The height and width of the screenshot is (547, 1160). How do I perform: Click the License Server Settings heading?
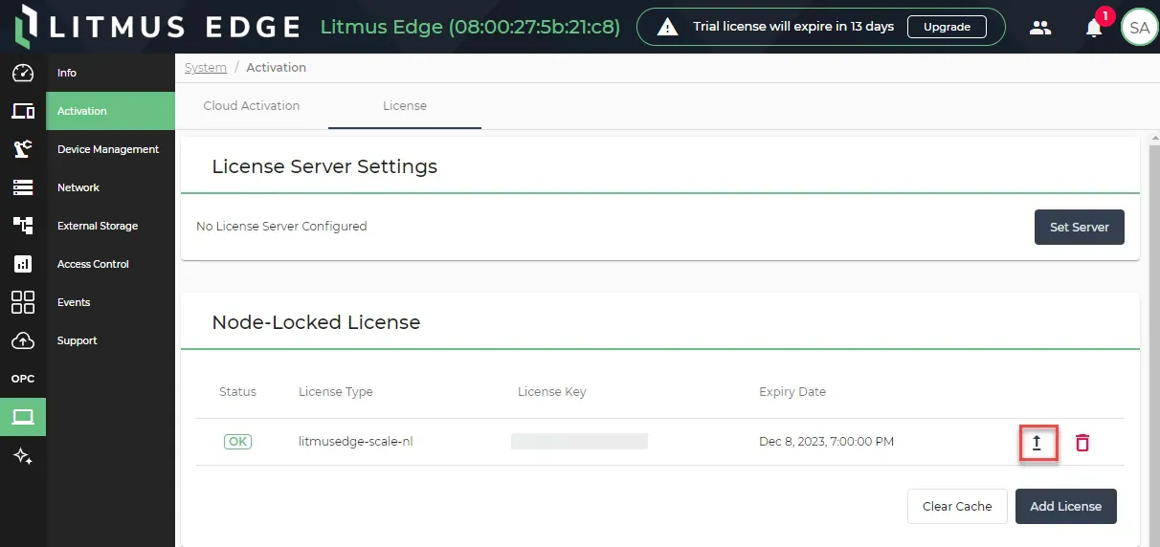coord(324,166)
